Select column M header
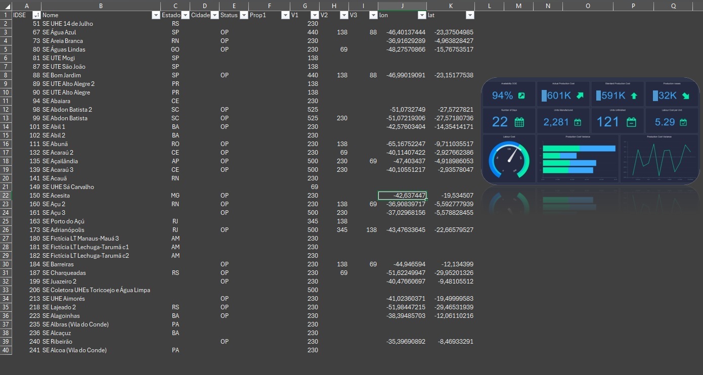The height and width of the screenshot is (375, 703). pyautogui.click(x=519, y=6)
